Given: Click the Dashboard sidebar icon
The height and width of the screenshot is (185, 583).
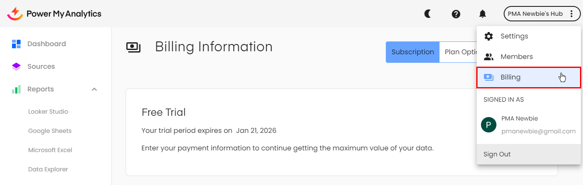Looking at the screenshot, I should click(x=16, y=44).
